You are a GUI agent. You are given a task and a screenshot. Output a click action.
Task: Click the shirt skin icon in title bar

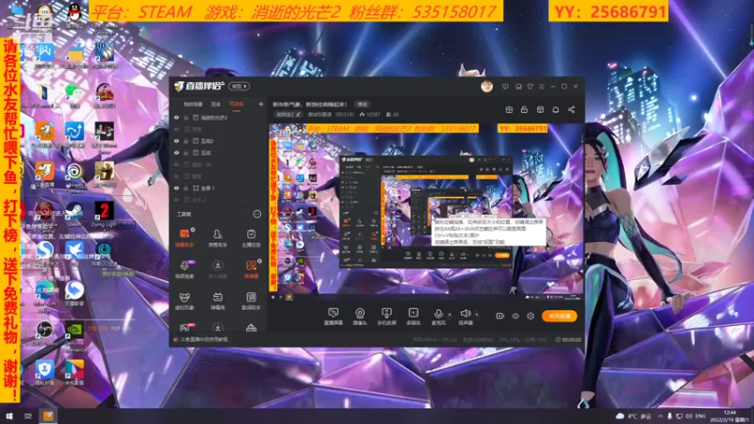coord(530,87)
